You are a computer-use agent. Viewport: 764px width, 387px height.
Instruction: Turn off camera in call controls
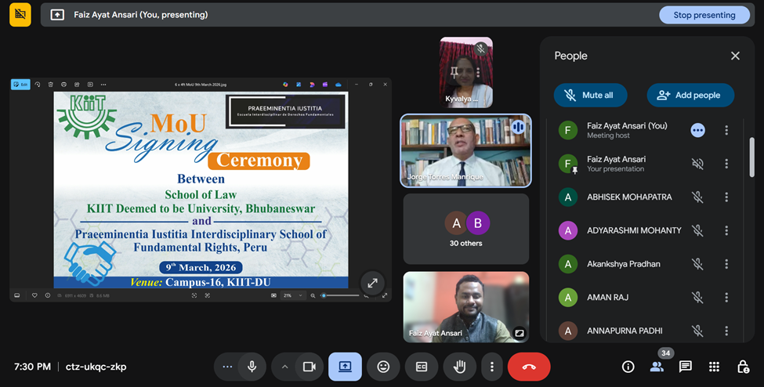310,367
